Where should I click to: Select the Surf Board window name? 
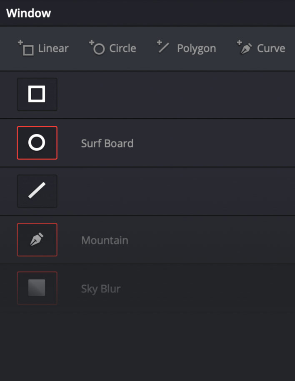(x=107, y=143)
